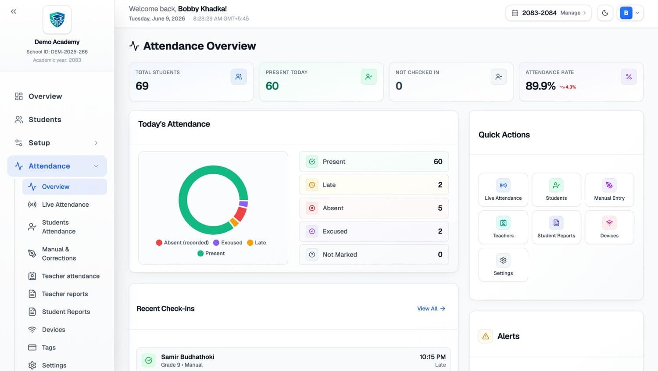Click the calendar icon beside 2083-2084
The image size is (658, 371).
coord(515,13)
